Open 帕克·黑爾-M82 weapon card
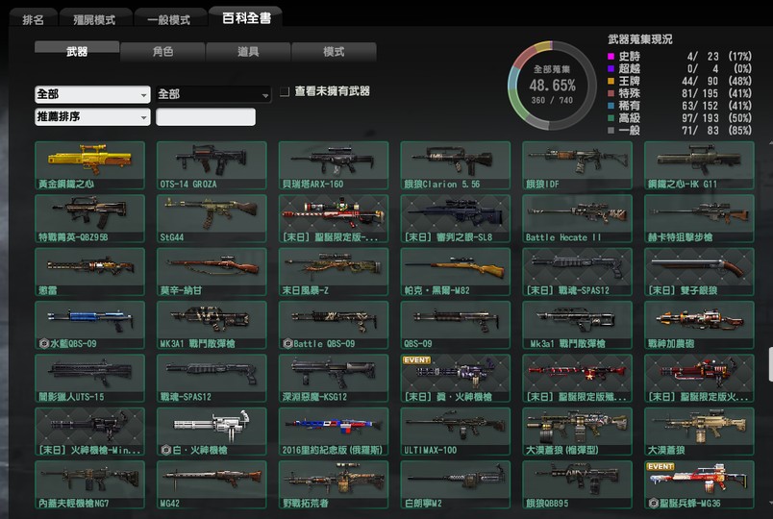Image resolution: width=773 pixels, height=519 pixels. [456, 272]
